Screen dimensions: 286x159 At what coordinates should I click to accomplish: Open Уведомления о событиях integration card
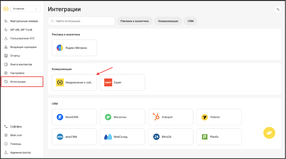coord(74,82)
